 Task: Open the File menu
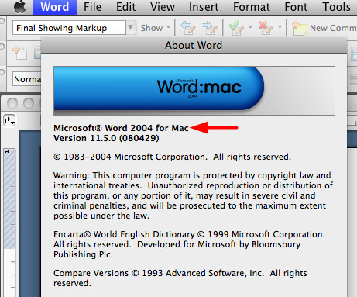point(92,7)
